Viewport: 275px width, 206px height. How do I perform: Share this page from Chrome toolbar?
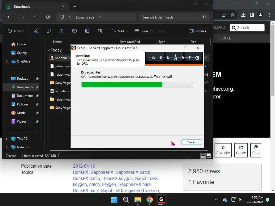(224, 15)
